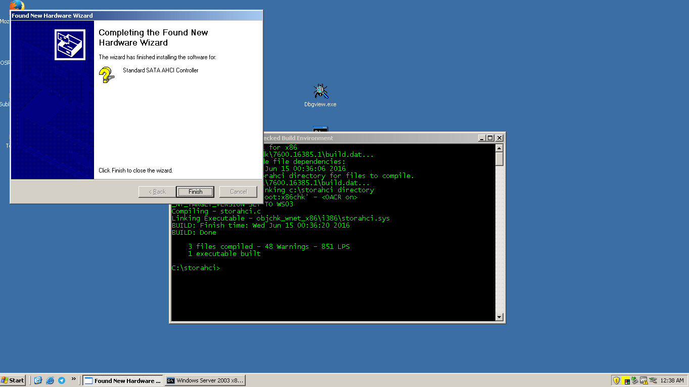Open the security shield alert tray icon
The height and width of the screenshot is (387, 689).
[617, 380]
